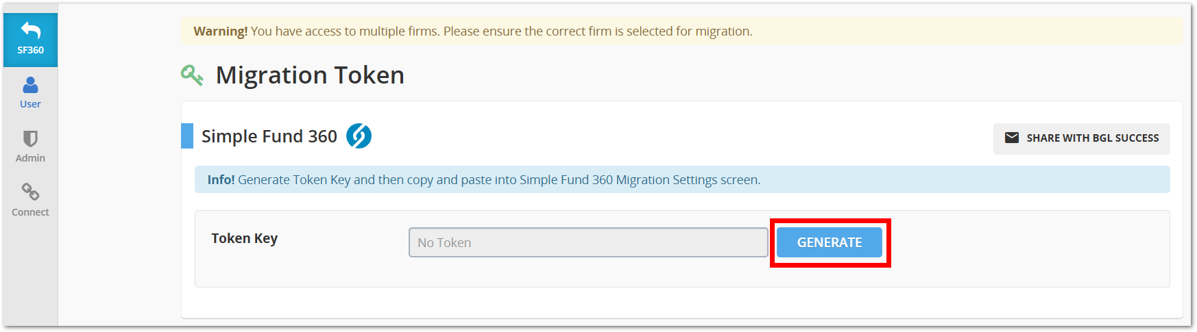This screenshot has height=332, width=1197.
Task: Select the Admin menu label
Action: coord(30,158)
